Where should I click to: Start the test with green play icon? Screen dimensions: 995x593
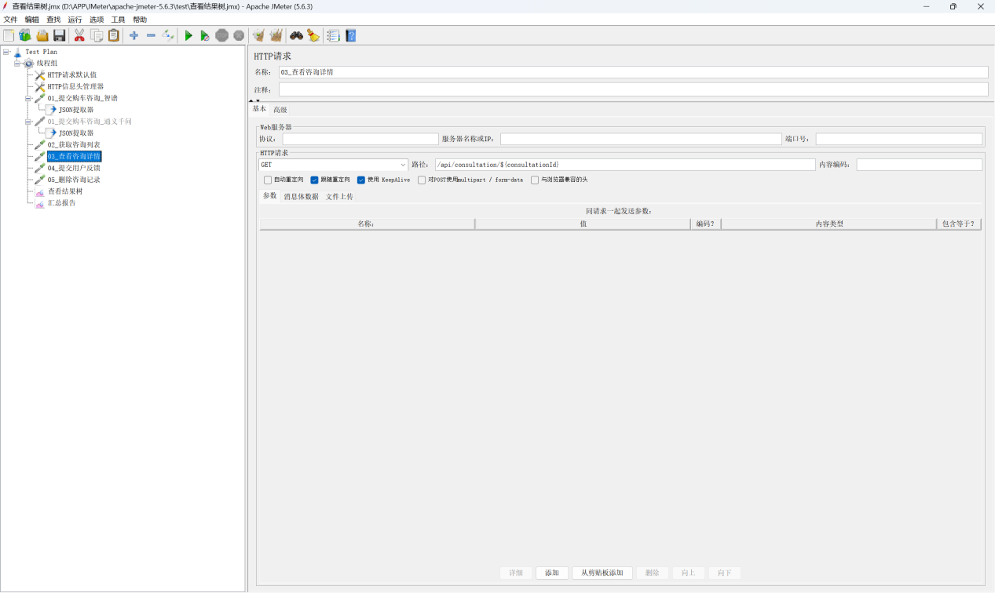188,35
